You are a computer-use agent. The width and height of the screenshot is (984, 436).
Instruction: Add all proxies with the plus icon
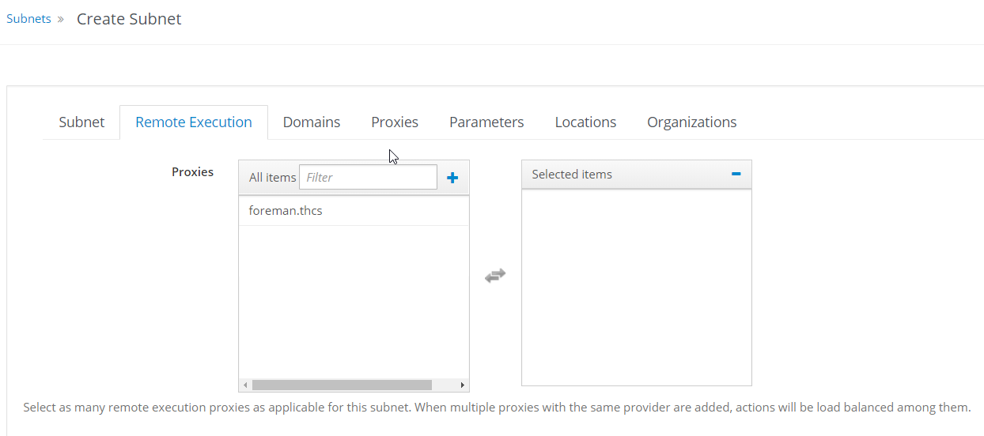point(452,178)
